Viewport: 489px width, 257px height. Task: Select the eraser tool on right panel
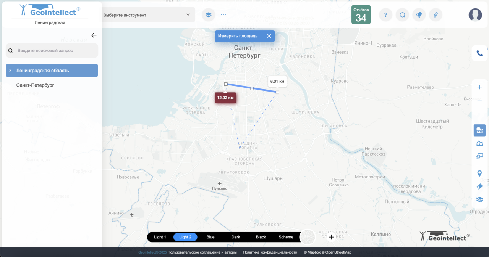479,186
